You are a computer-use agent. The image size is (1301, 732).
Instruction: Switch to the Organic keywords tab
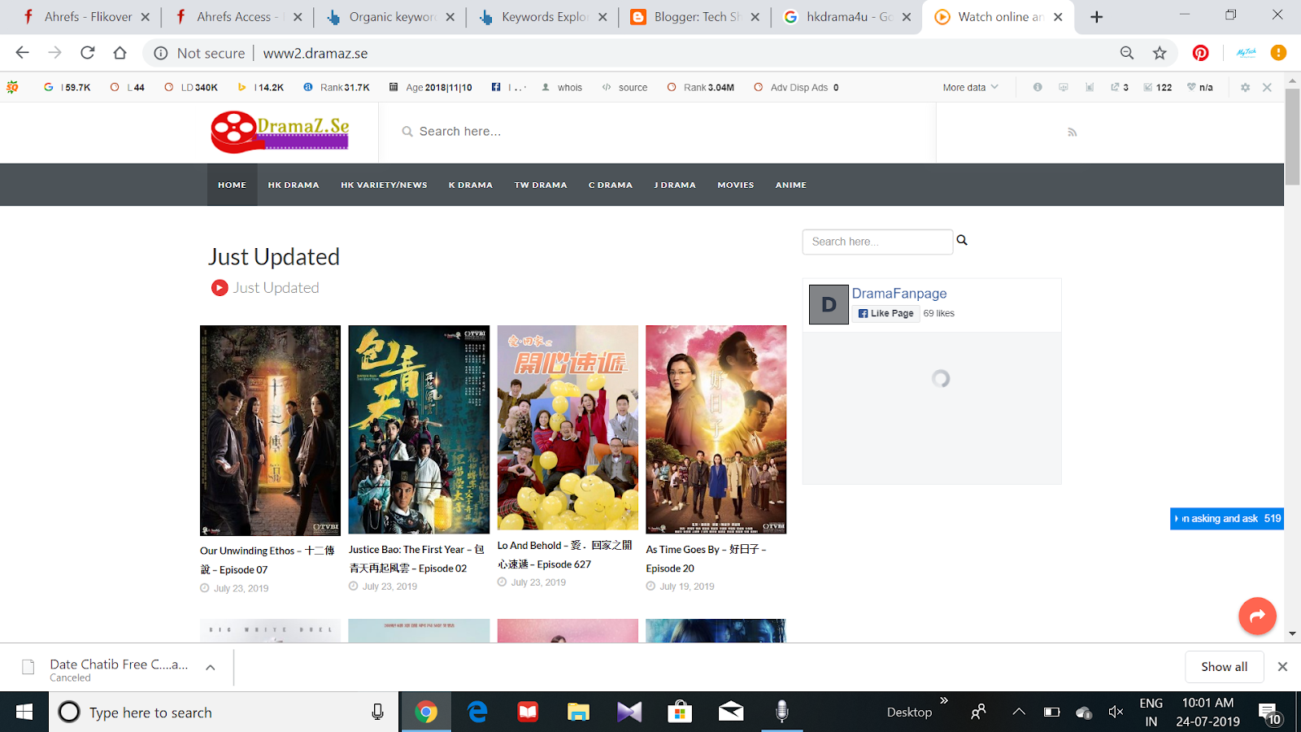393,17
